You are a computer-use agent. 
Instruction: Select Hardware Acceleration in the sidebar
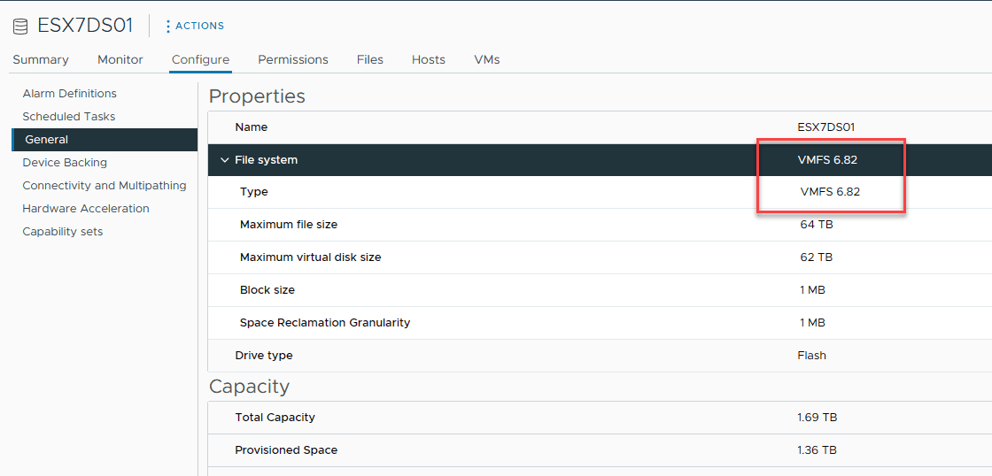point(86,208)
